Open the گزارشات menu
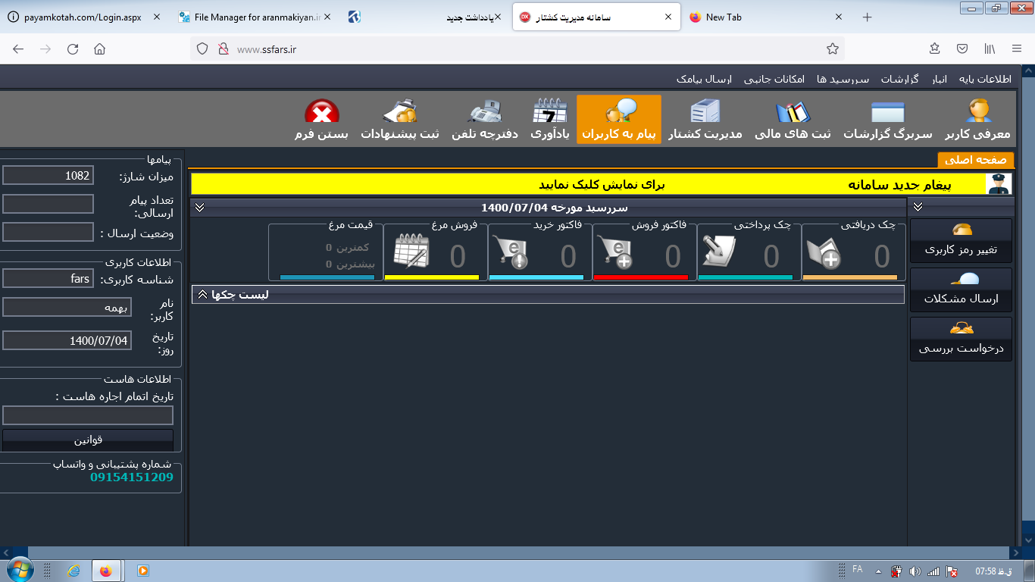The image size is (1035, 582). coord(900,79)
